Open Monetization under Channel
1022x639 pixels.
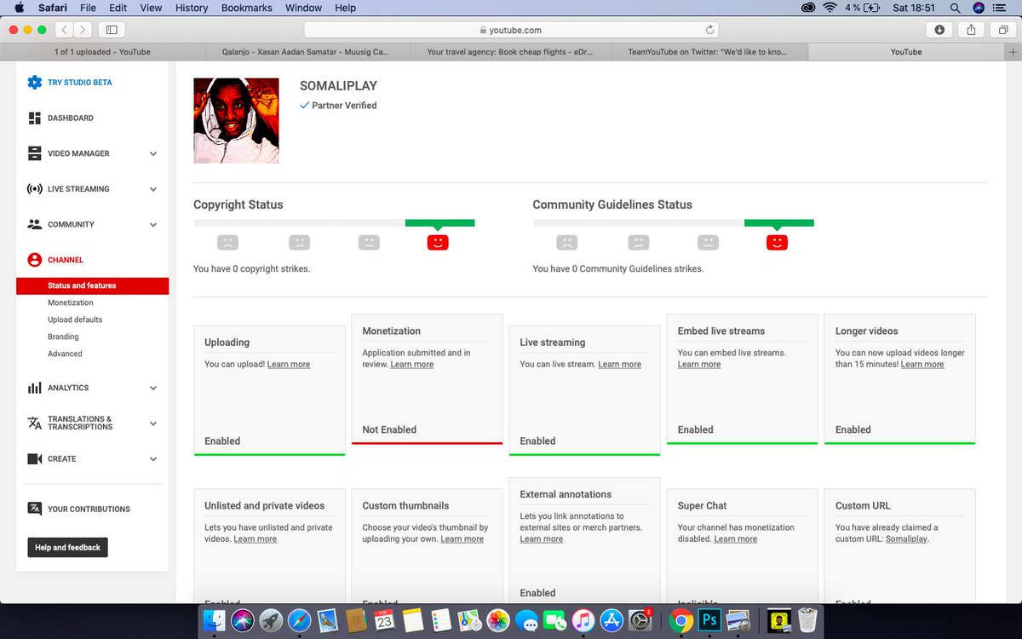tap(71, 302)
